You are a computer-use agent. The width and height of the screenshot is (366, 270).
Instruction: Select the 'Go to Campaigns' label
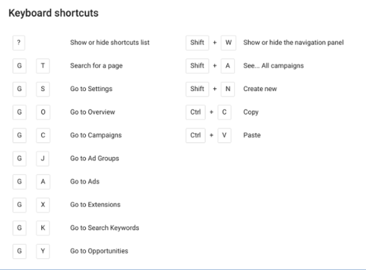96,135
